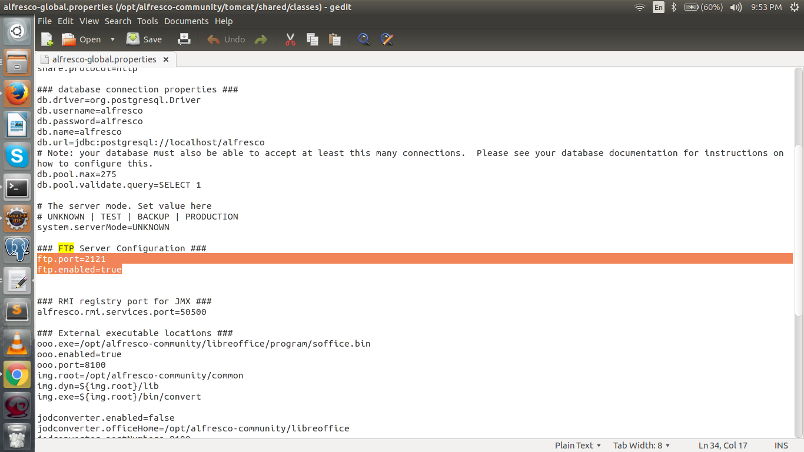Open the Terminal from the dock
The image size is (804, 452).
point(17,188)
